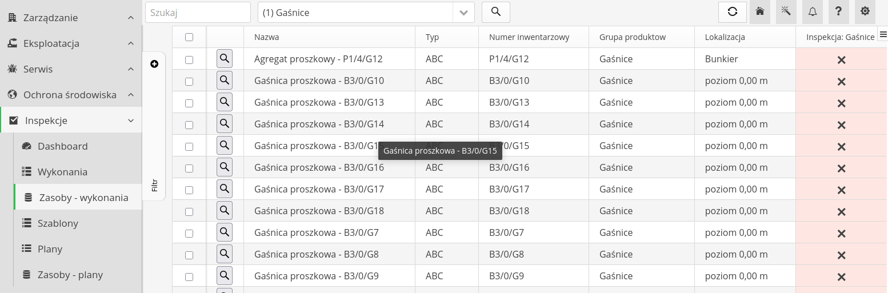Select checkbox for row B3/0/G15
The height and width of the screenshot is (293, 888).
click(189, 147)
